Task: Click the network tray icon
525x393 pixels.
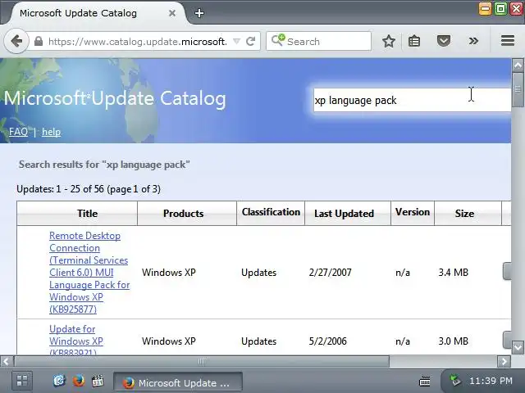Action: [x=455, y=380]
